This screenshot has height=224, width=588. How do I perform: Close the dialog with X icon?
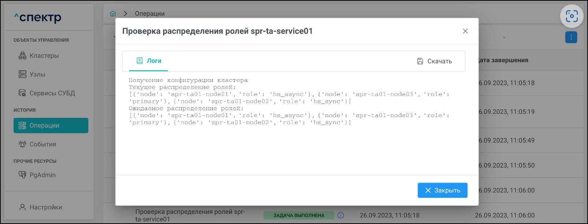[465, 31]
